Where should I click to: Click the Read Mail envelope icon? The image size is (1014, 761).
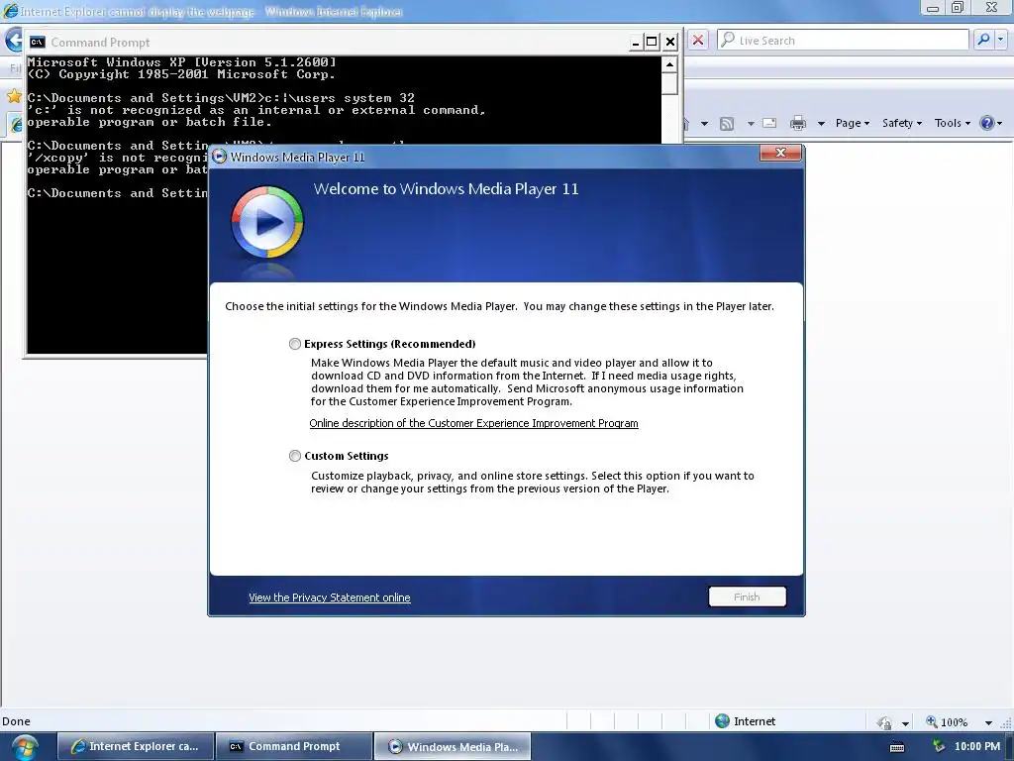click(769, 123)
